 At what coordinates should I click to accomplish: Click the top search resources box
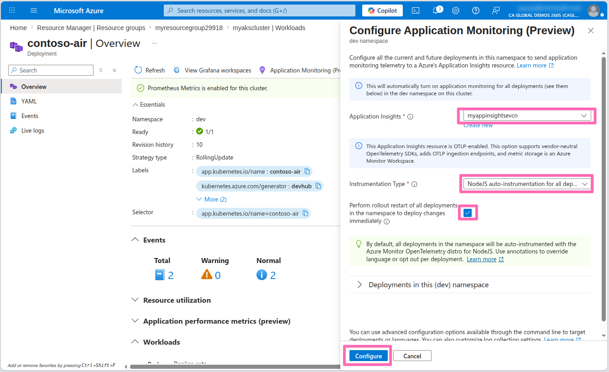pyautogui.click(x=260, y=10)
